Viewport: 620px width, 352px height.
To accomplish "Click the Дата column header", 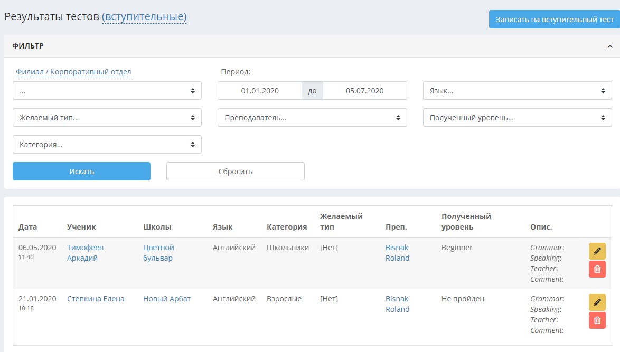I will tap(27, 227).
